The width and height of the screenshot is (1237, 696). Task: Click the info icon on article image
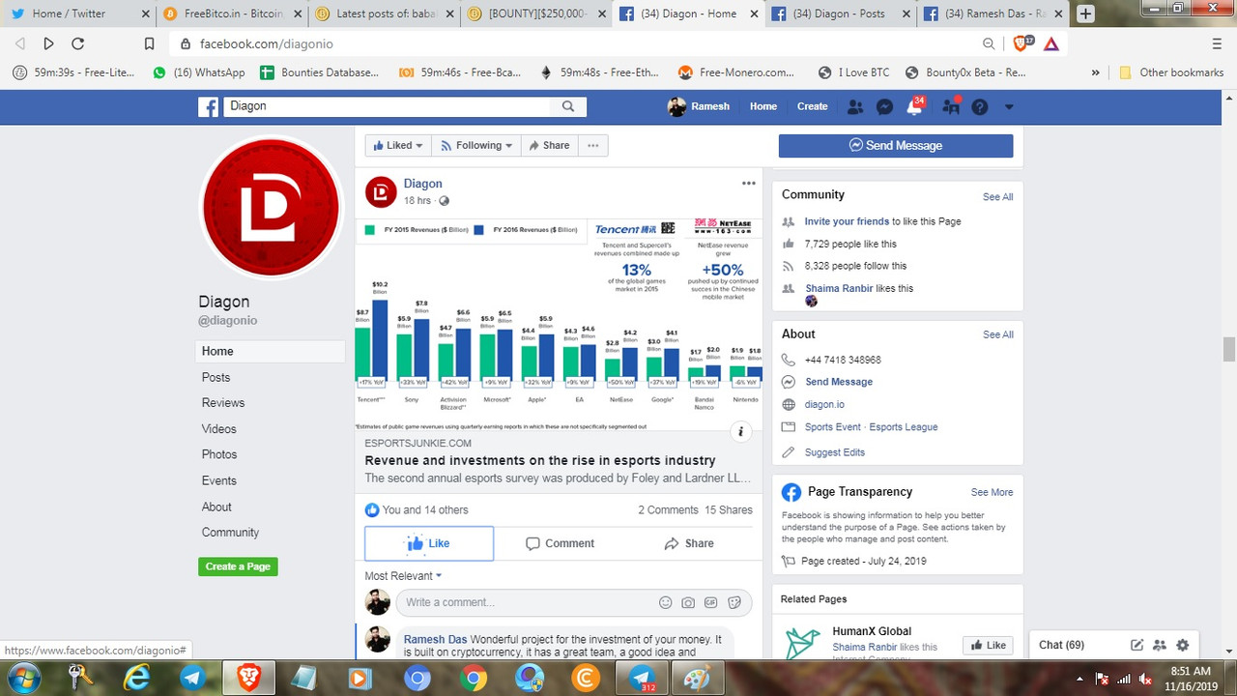click(741, 431)
